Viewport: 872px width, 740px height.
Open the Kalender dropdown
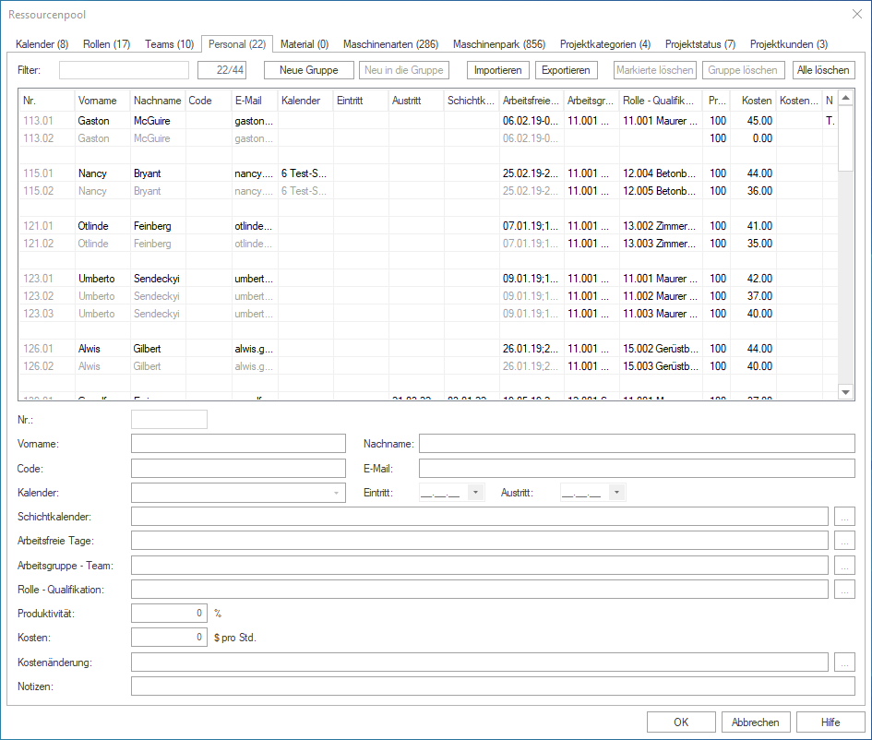tap(335, 492)
